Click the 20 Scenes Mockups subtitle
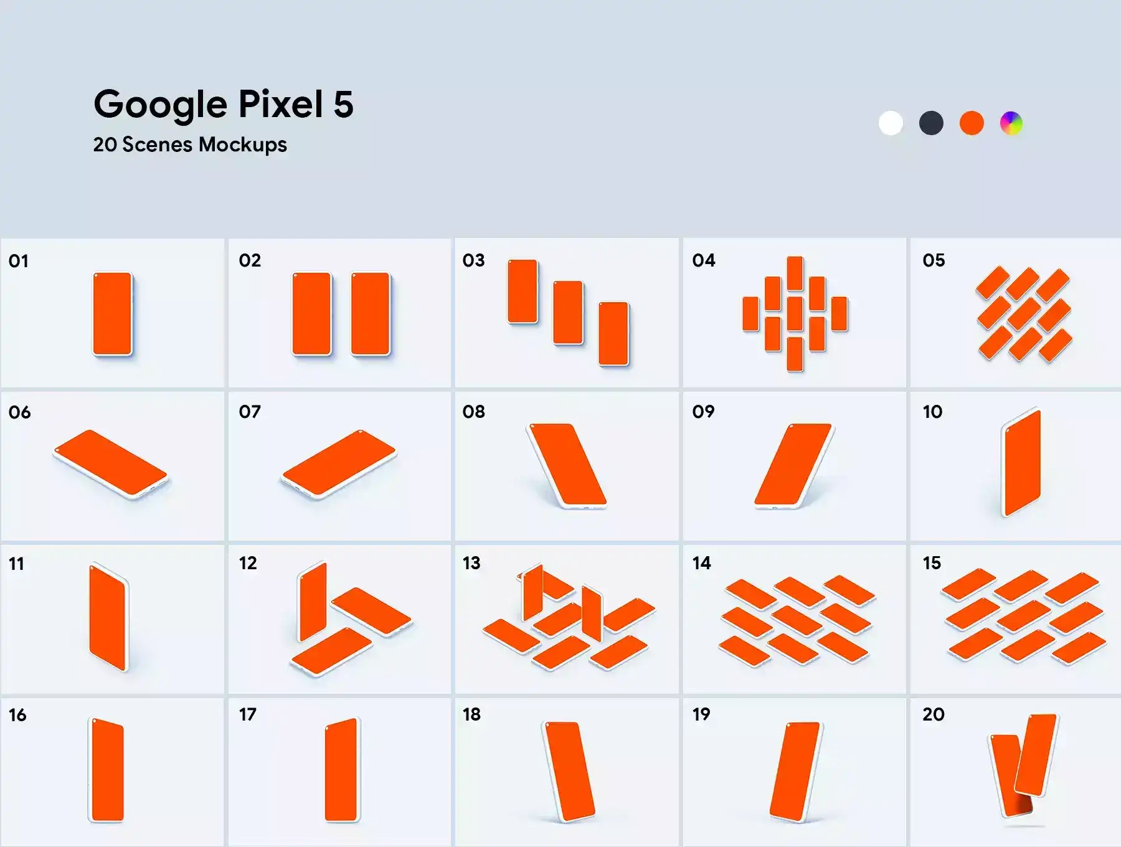Viewport: 1121px width, 847px height. pyautogui.click(x=190, y=144)
